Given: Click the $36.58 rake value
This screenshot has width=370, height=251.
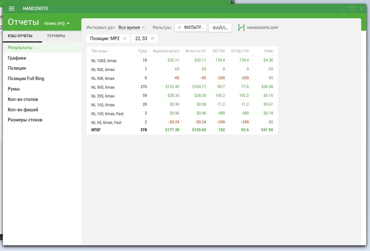Looking at the screenshot, I should (267, 86).
